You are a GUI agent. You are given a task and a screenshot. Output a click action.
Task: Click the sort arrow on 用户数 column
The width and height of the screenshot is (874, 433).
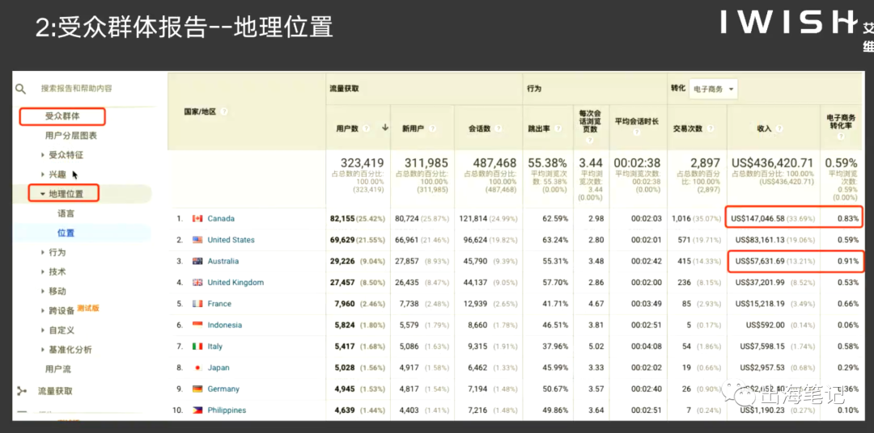384,128
